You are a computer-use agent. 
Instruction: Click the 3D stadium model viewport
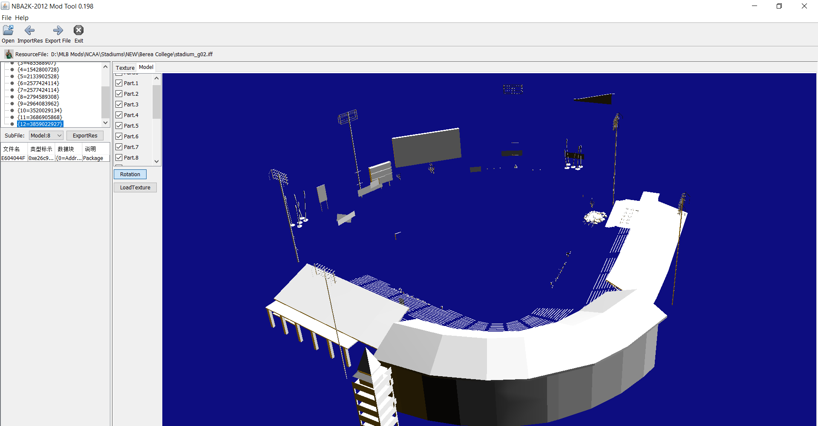coord(489,249)
